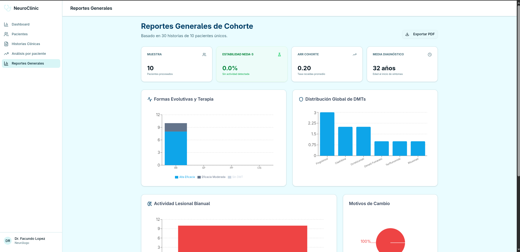This screenshot has width=520, height=252.
Task: Click the Rituximab bar
Action: 418,148
